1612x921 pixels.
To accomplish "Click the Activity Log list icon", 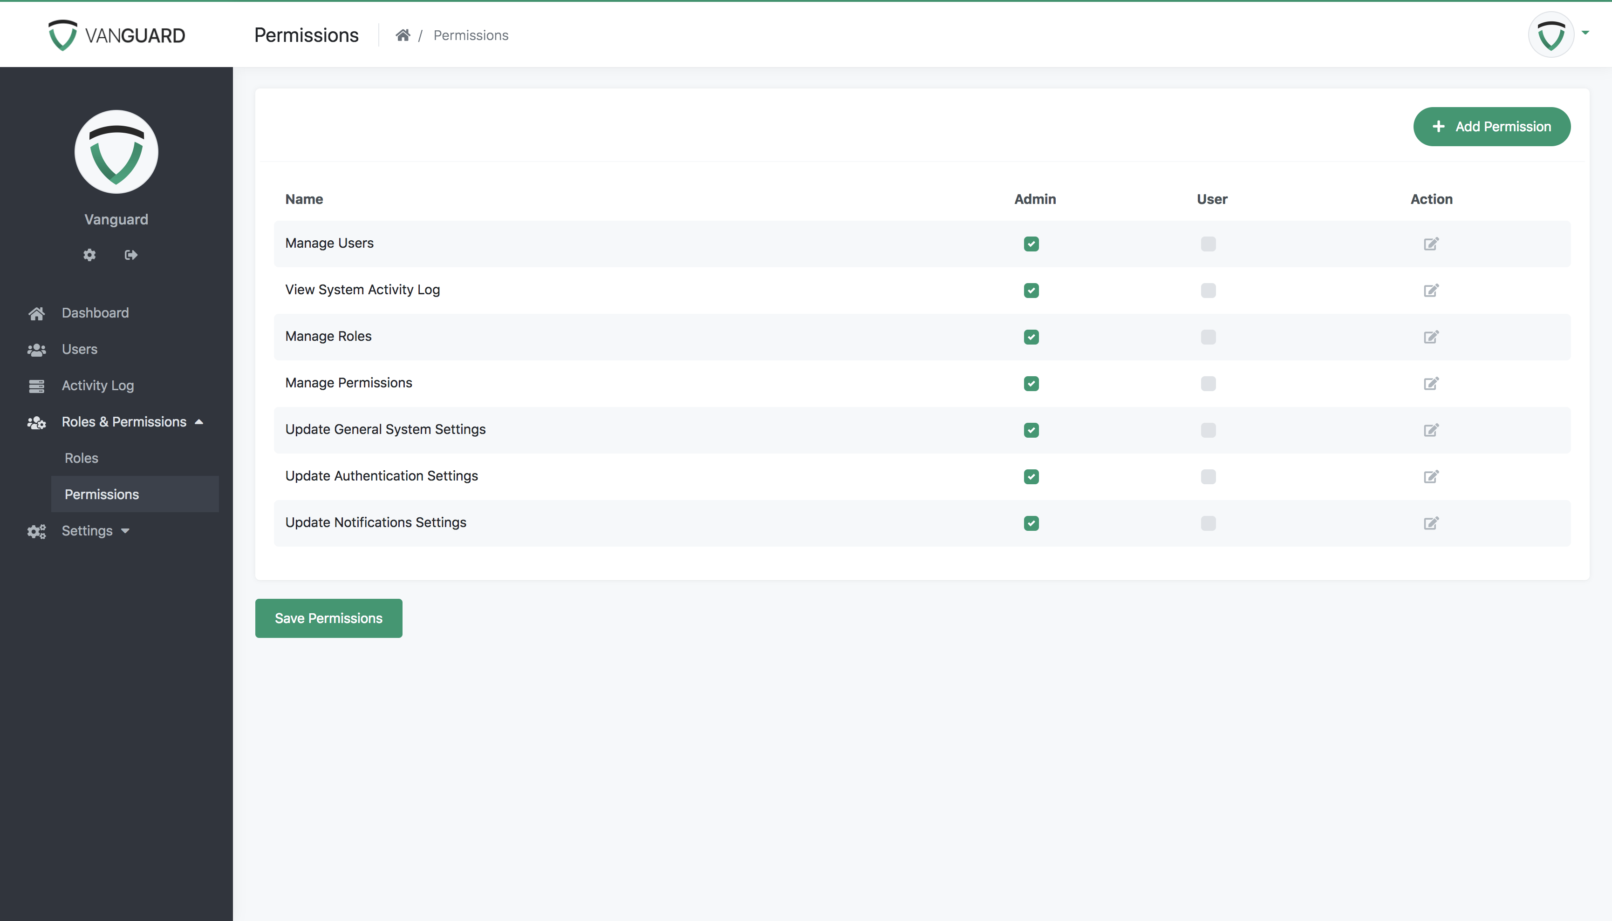I will (37, 385).
